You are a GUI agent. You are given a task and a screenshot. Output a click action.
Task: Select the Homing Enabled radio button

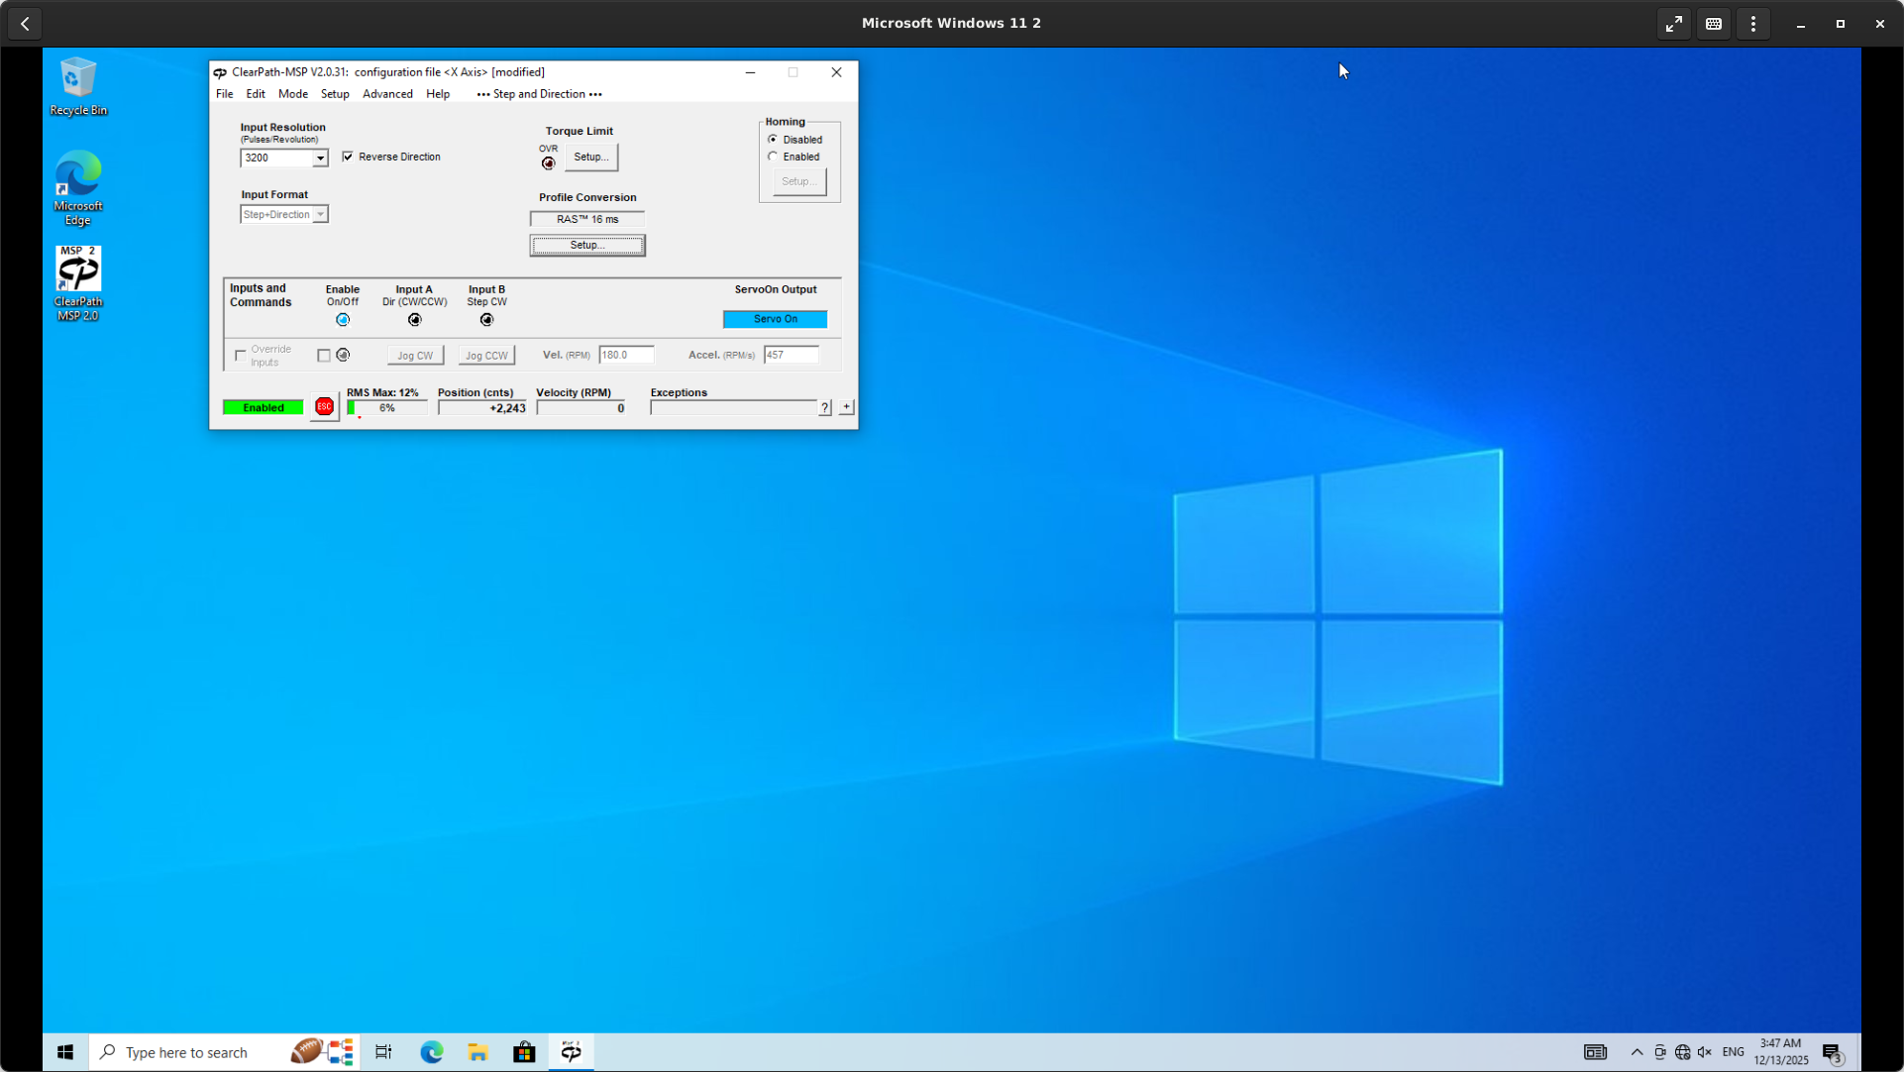click(x=773, y=157)
